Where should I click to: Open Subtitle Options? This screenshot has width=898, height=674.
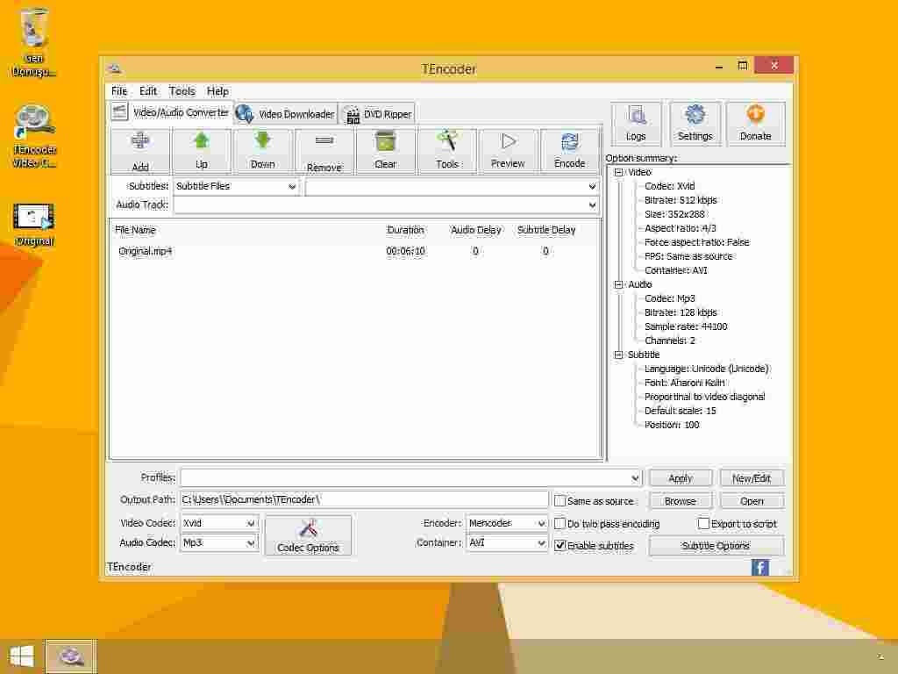(716, 546)
